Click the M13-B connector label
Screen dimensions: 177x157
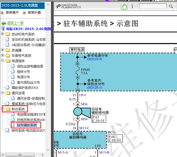(104, 152)
